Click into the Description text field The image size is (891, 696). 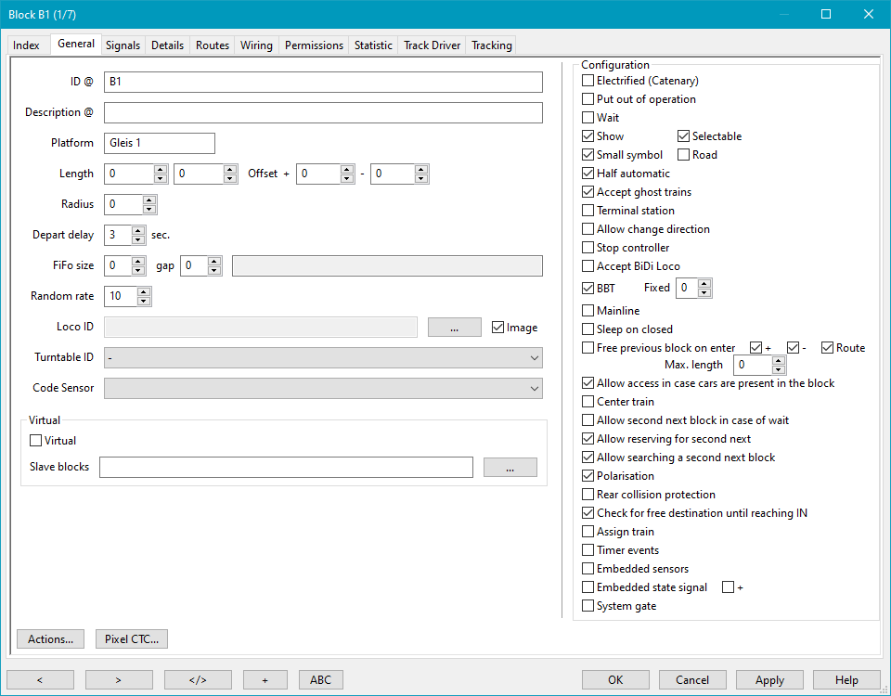tap(323, 113)
